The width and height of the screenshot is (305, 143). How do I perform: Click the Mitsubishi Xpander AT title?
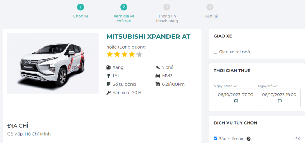148,37
